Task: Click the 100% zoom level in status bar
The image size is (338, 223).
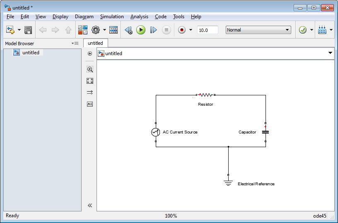Action: point(171,216)
